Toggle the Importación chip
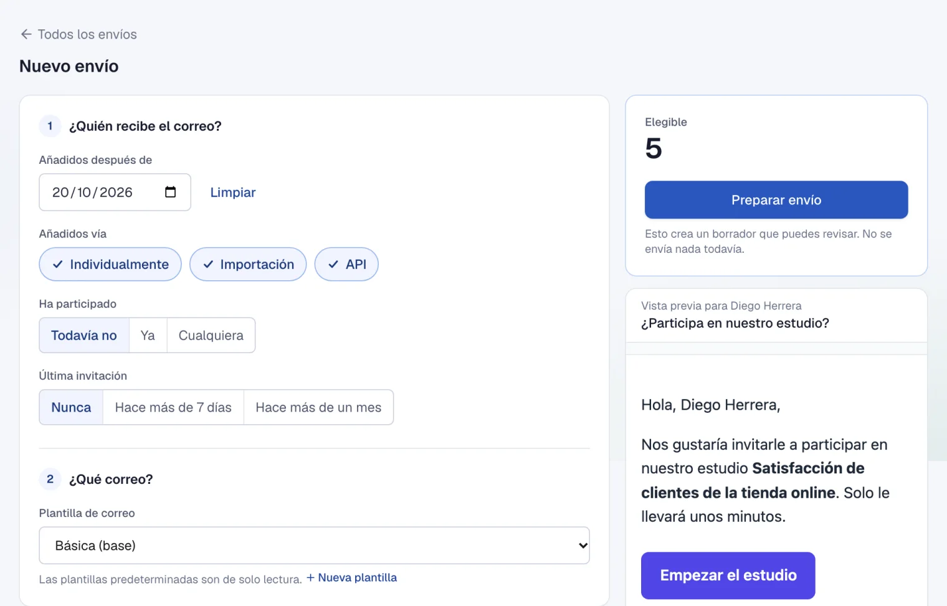 tap(248, 264)
